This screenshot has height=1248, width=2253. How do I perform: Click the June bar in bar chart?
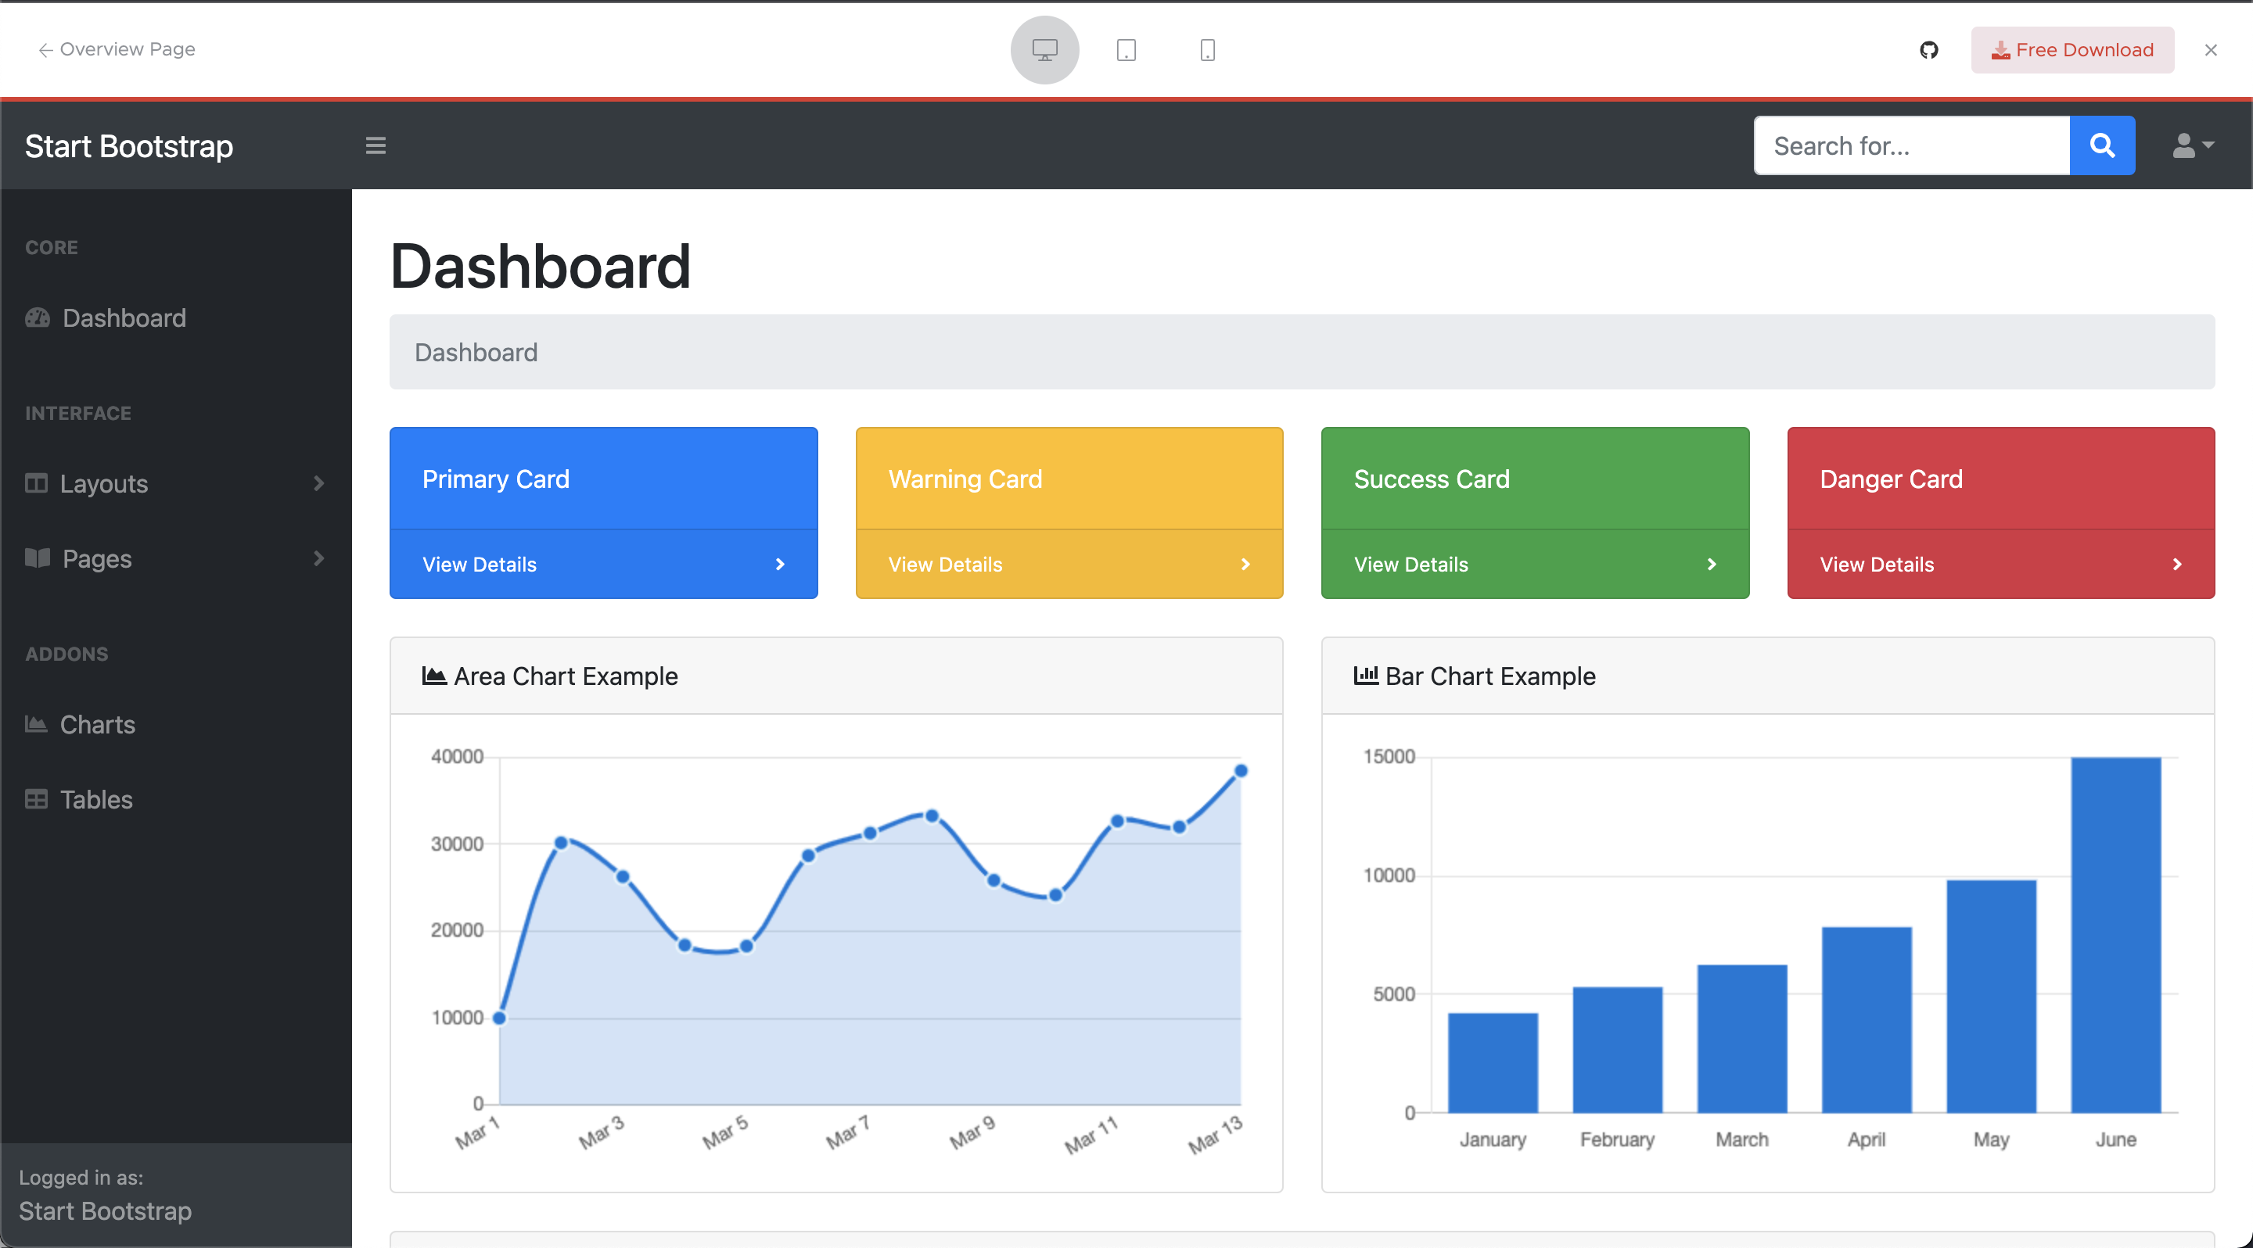[2115, 935]
